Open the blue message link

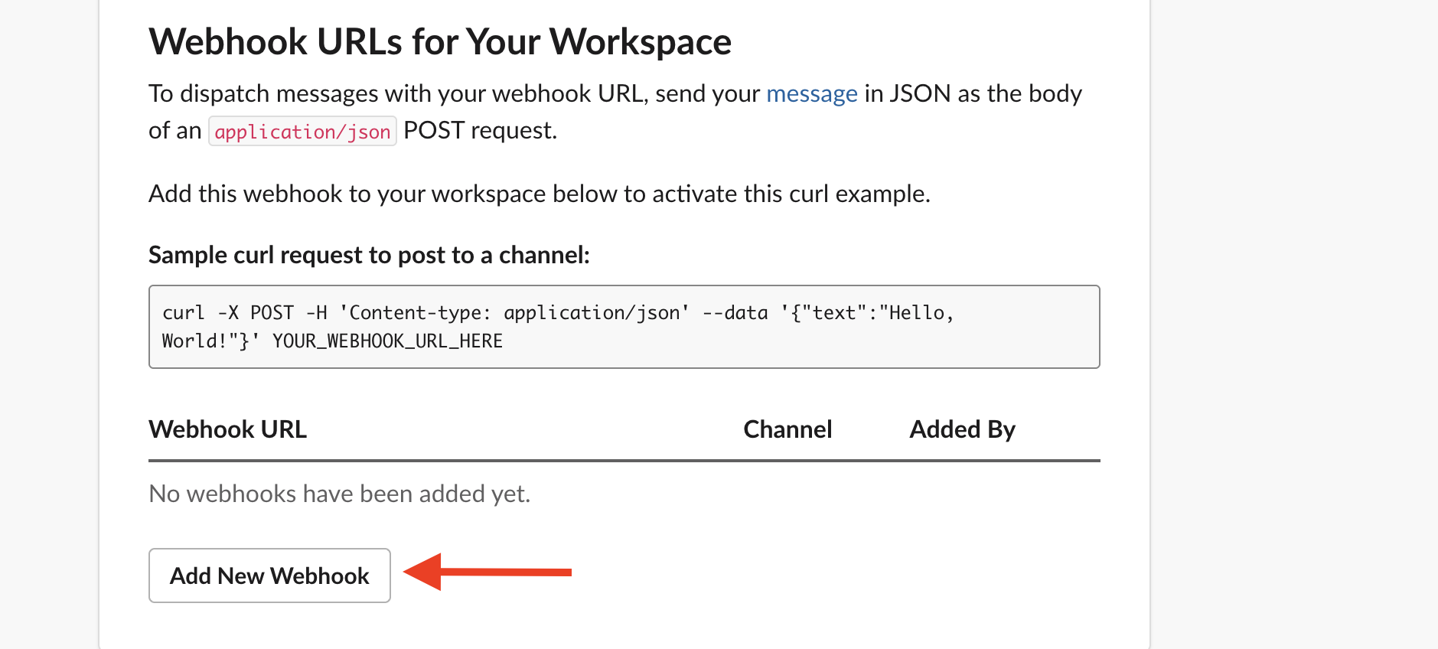pyautogui.click(x=812, y=94)
